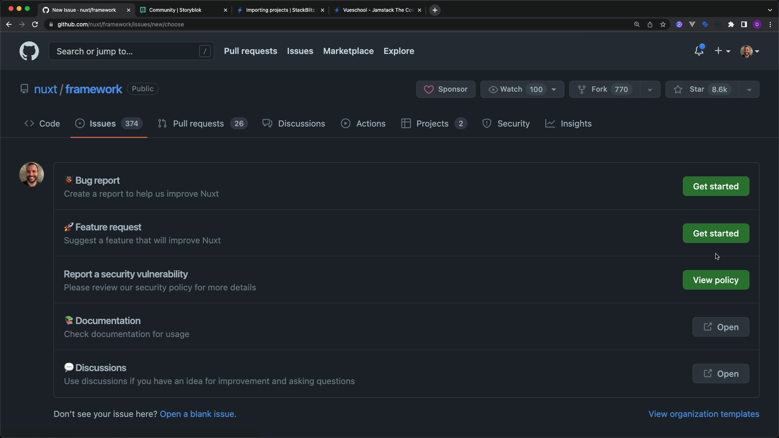The height and width of the screenshot is (438, 779).
Task: Open the Insights tab
Action: point(568,124)
